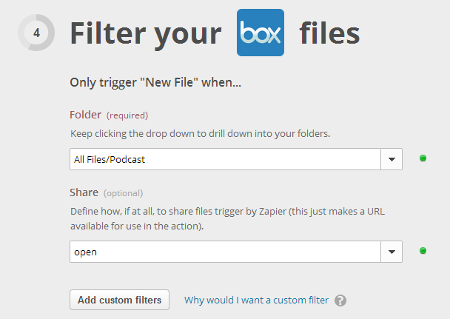Click the Add custom filters button
Screen dimensions: 450x319
[119, 300]
